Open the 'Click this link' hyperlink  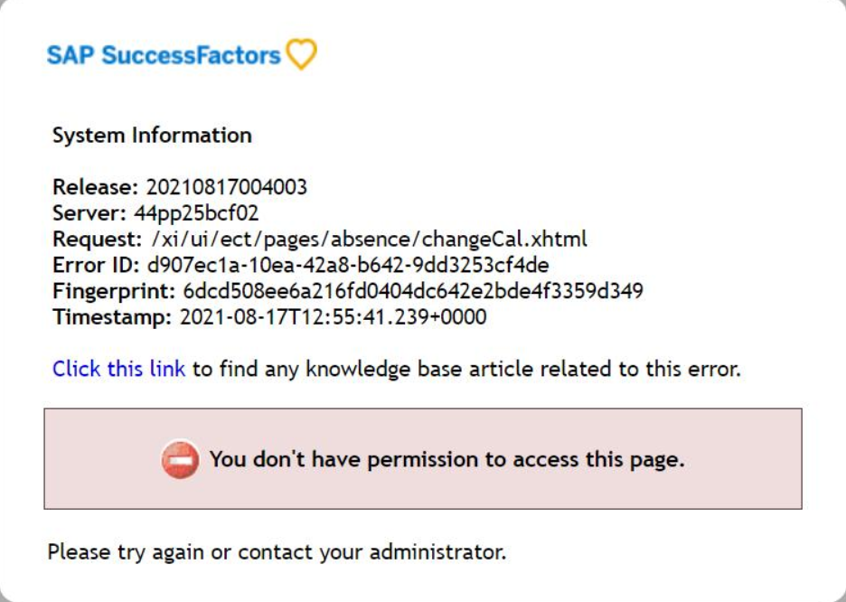[118, 369]
